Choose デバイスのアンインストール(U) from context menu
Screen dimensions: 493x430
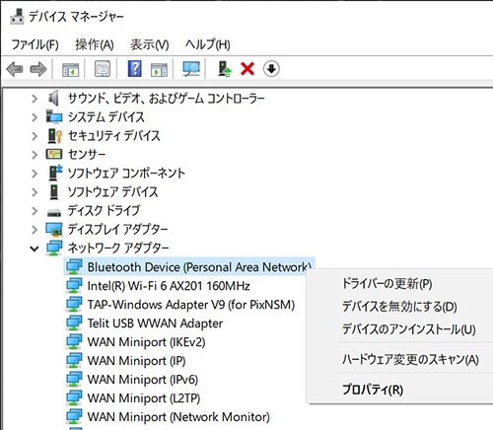click(409, 329)
